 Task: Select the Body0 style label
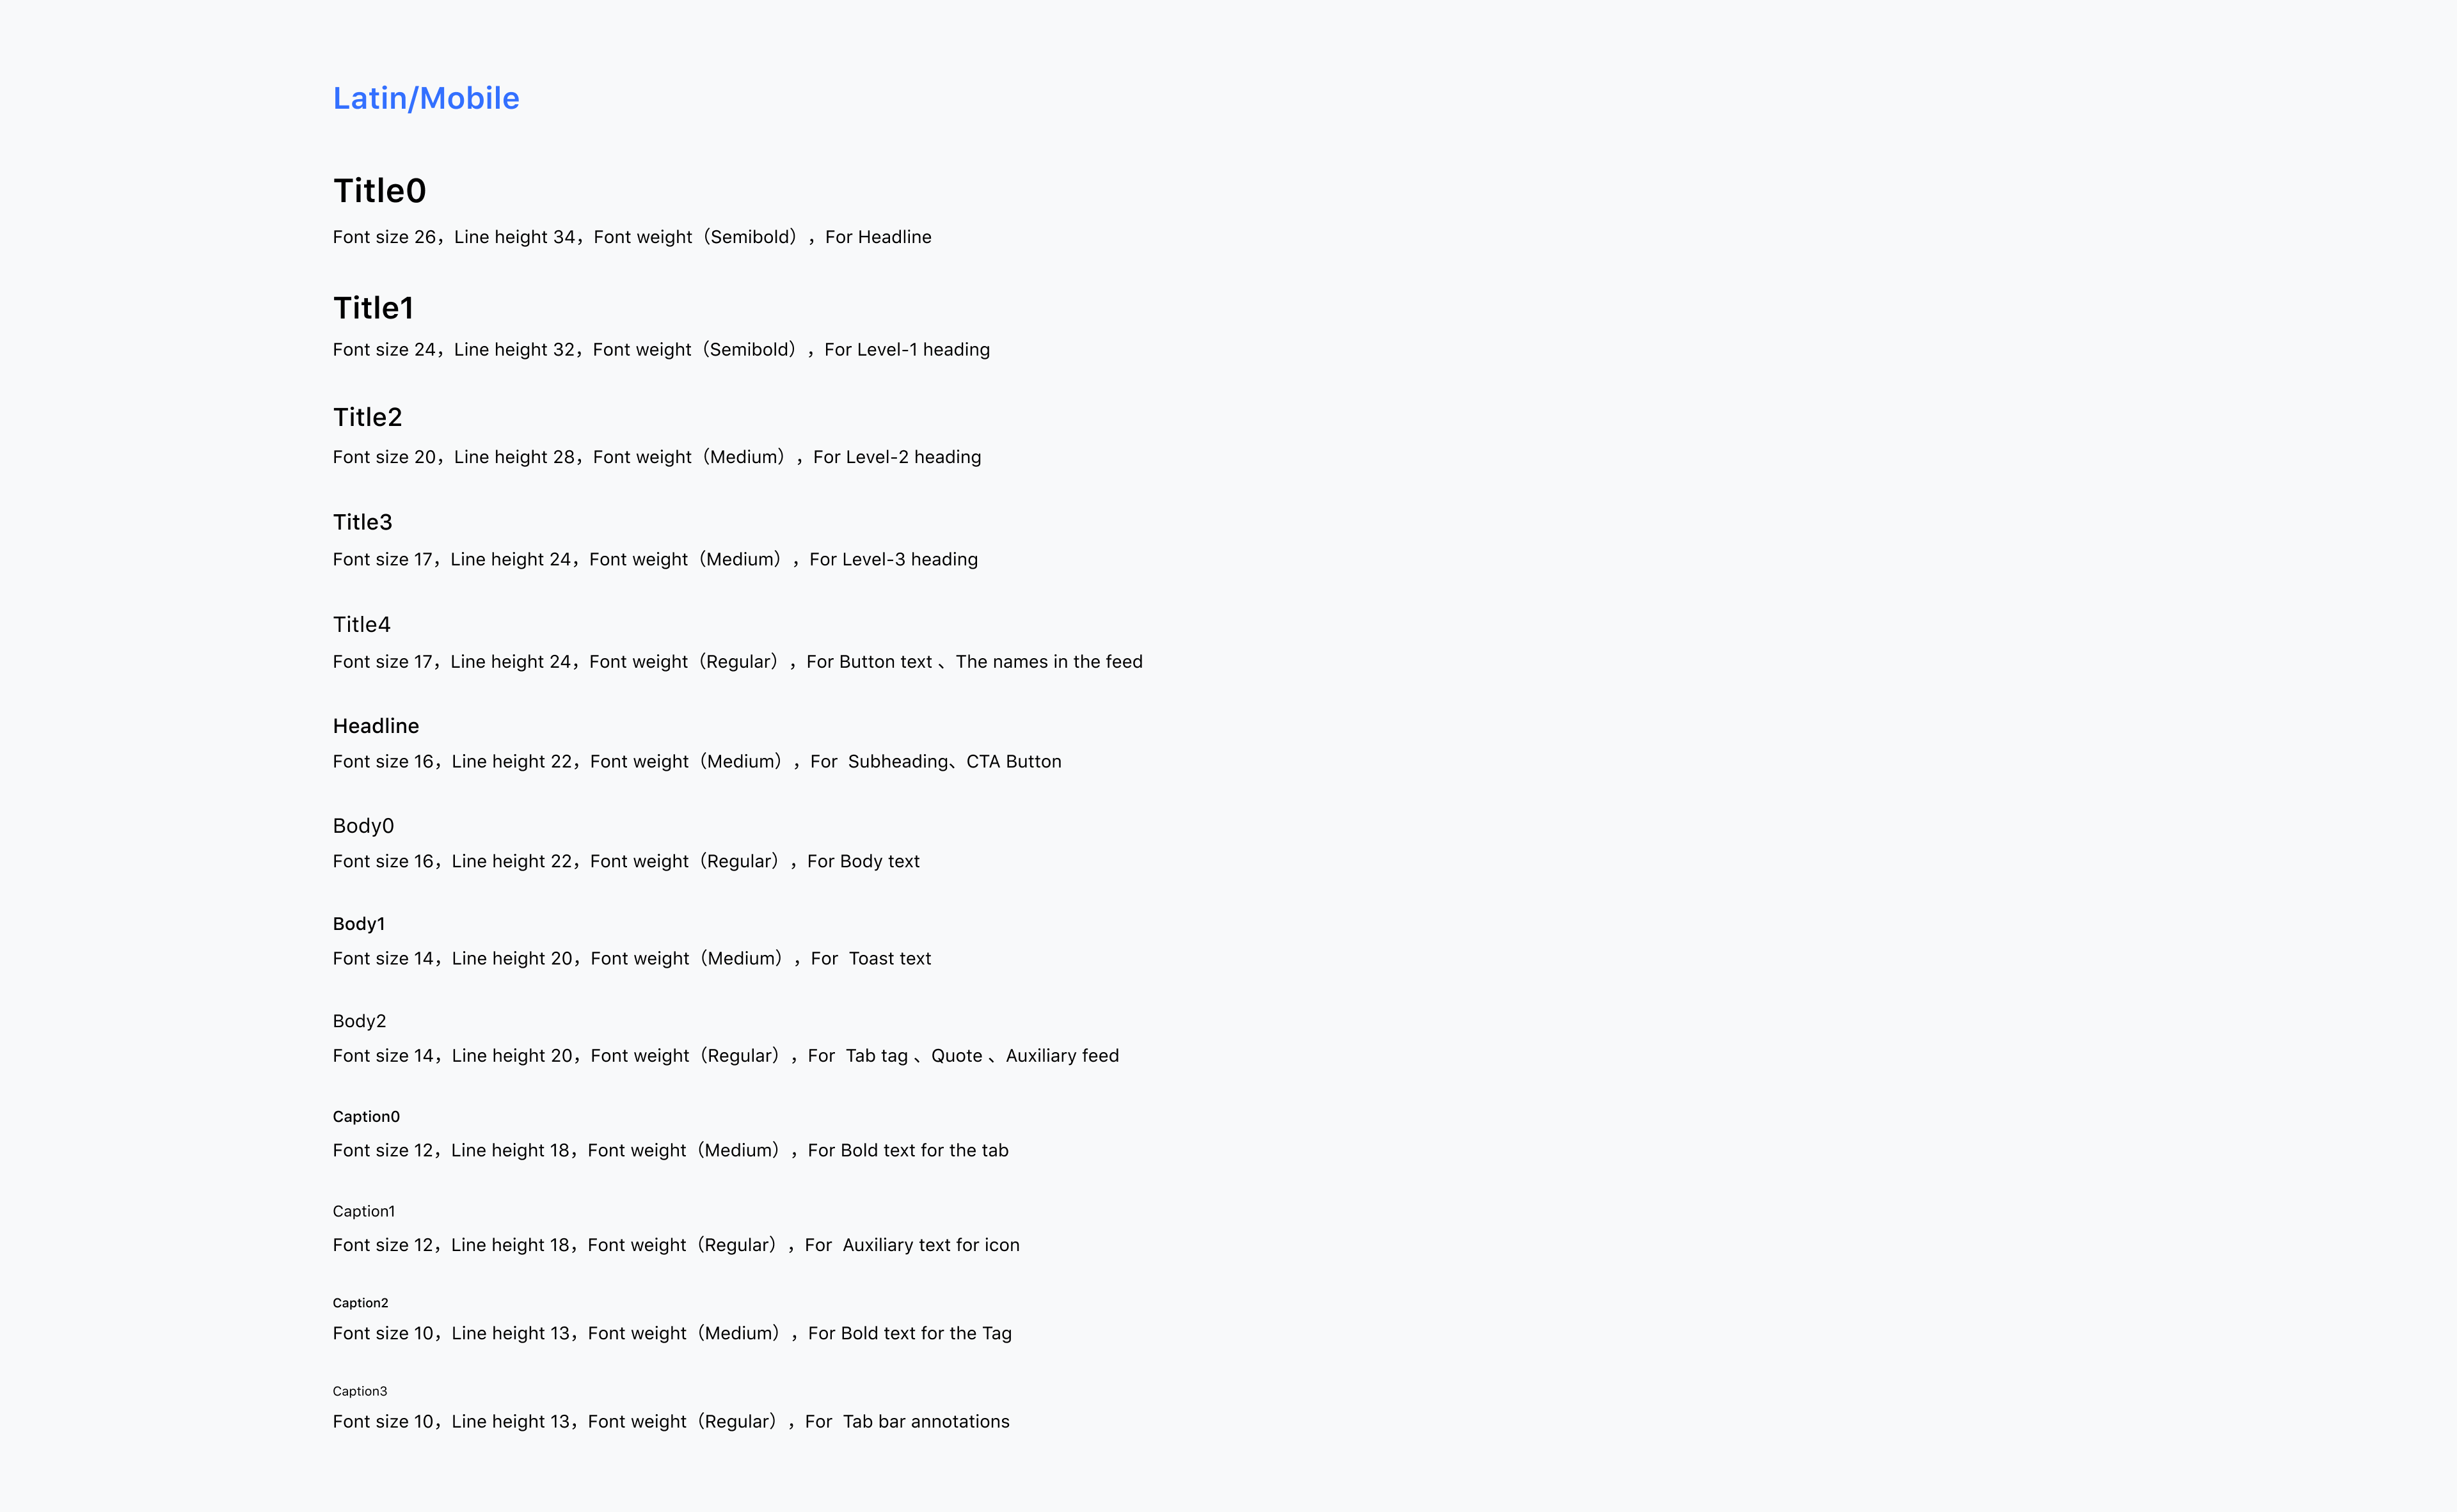click(363, 826)
